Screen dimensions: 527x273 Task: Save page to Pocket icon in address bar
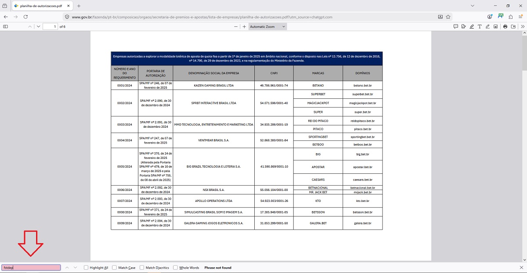click(440, 17)
